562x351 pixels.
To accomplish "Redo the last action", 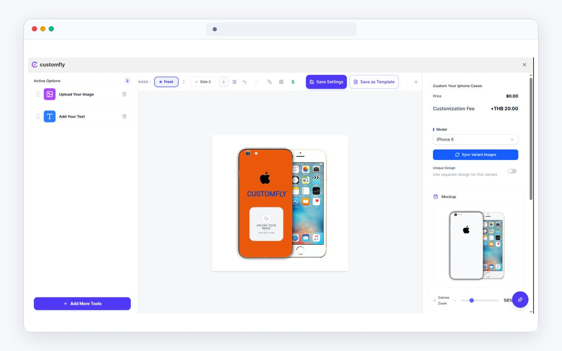I will 256,82.
